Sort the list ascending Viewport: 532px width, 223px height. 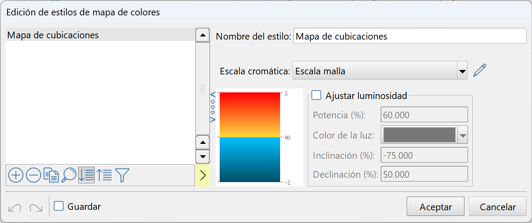pos(104,175)
